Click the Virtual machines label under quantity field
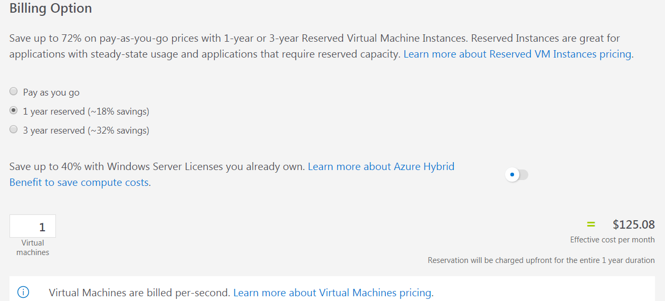Screen dimensions: 665x301 click(33, 248)
